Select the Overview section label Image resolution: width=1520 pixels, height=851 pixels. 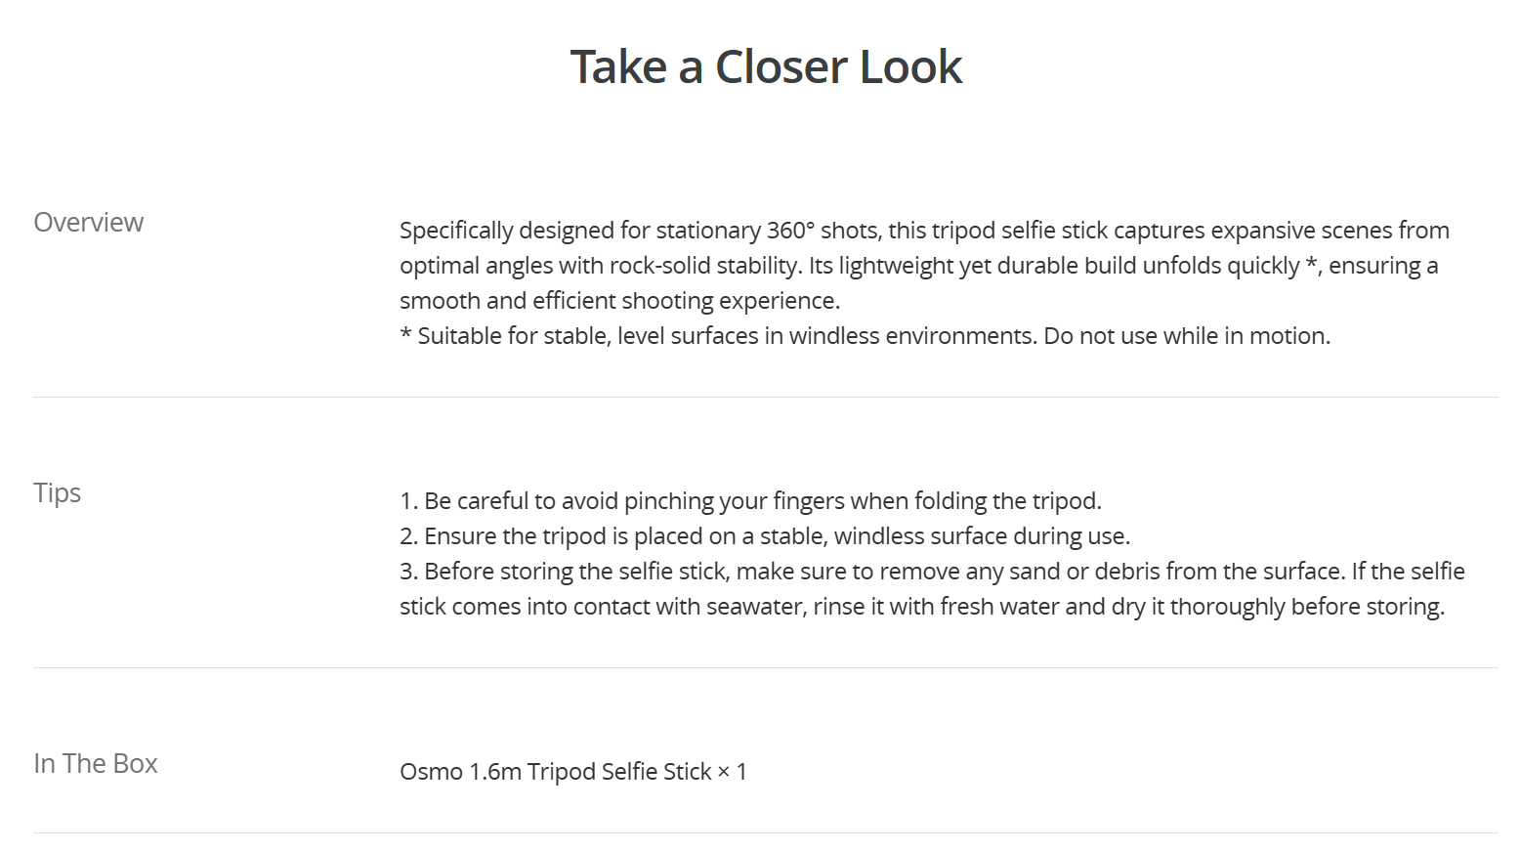click(x=89, y=223)
